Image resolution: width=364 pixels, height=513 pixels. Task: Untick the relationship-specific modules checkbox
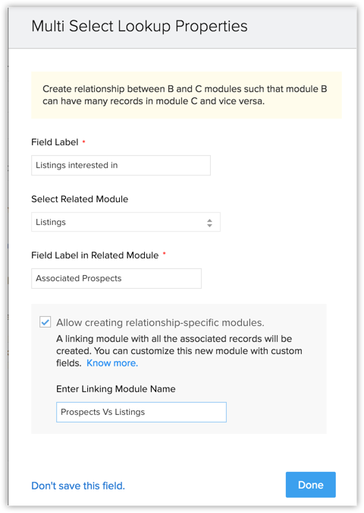click(45, 322)
